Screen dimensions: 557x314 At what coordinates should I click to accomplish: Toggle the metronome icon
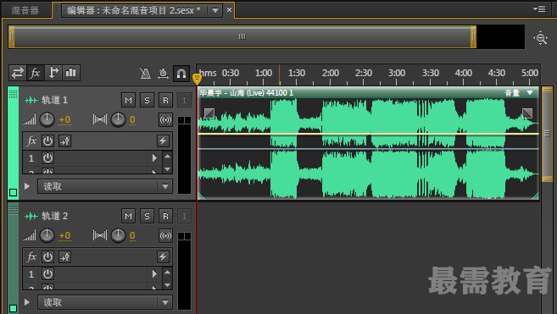point(145,74)
